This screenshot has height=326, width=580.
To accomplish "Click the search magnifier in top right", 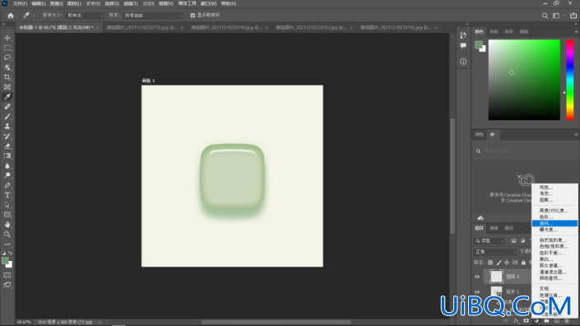I will [x=545, y=16].
